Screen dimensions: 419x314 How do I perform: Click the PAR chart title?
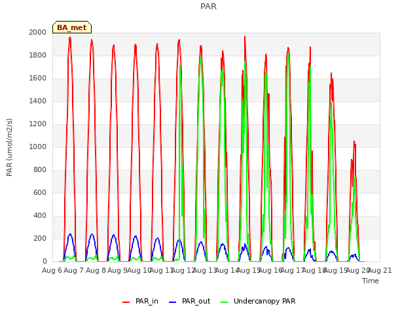[208, 7]
